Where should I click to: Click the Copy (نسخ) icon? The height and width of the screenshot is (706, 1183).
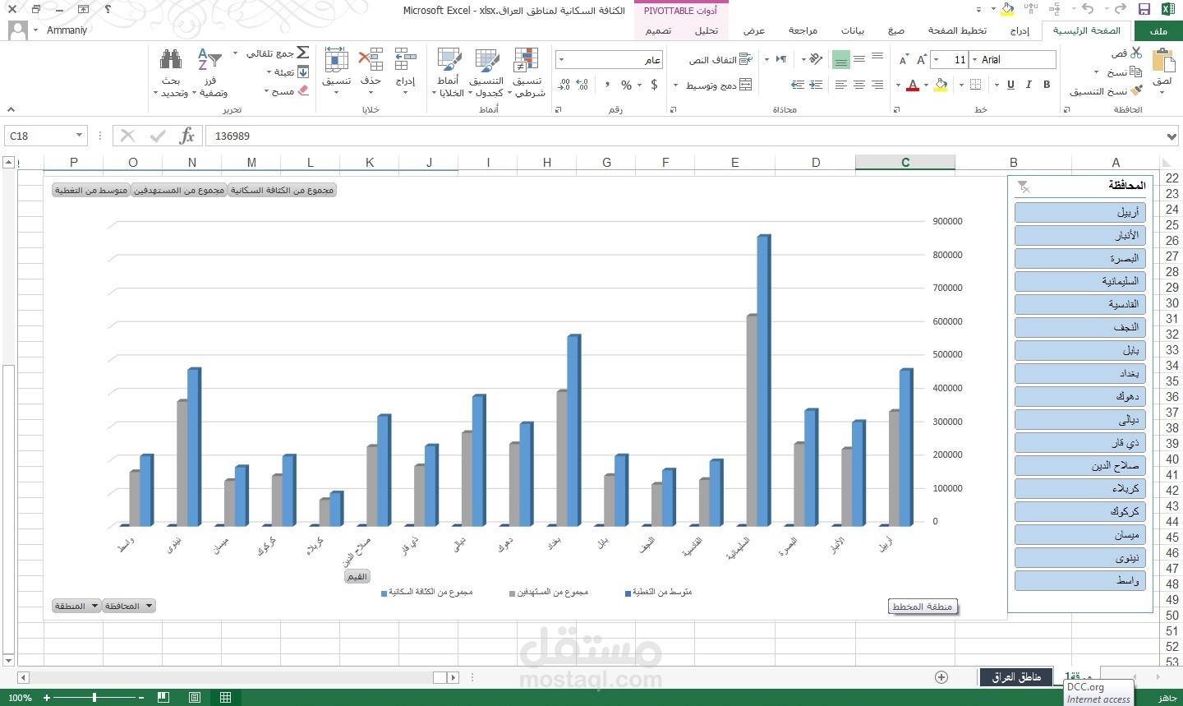click(x=1136, y=72)
